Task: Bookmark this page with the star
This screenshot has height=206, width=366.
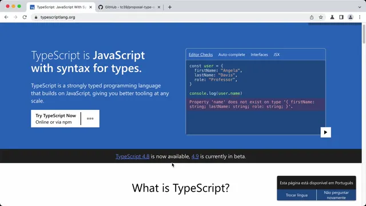Action: point(321,17)
